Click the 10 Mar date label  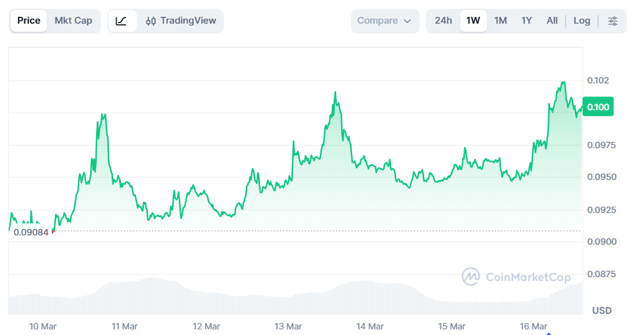pyautogui.click(x=42, y=326)
